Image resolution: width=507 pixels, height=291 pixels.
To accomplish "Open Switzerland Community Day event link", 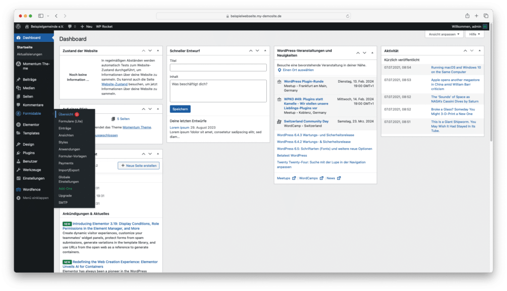I will (306, 121).
